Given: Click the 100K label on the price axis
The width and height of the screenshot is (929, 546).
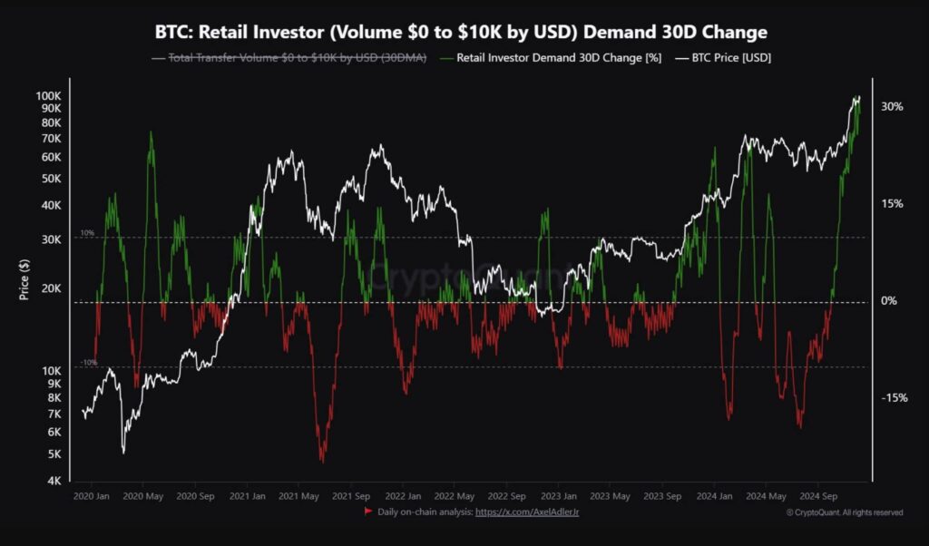Looking at the screenshot, I should point(48,95).
